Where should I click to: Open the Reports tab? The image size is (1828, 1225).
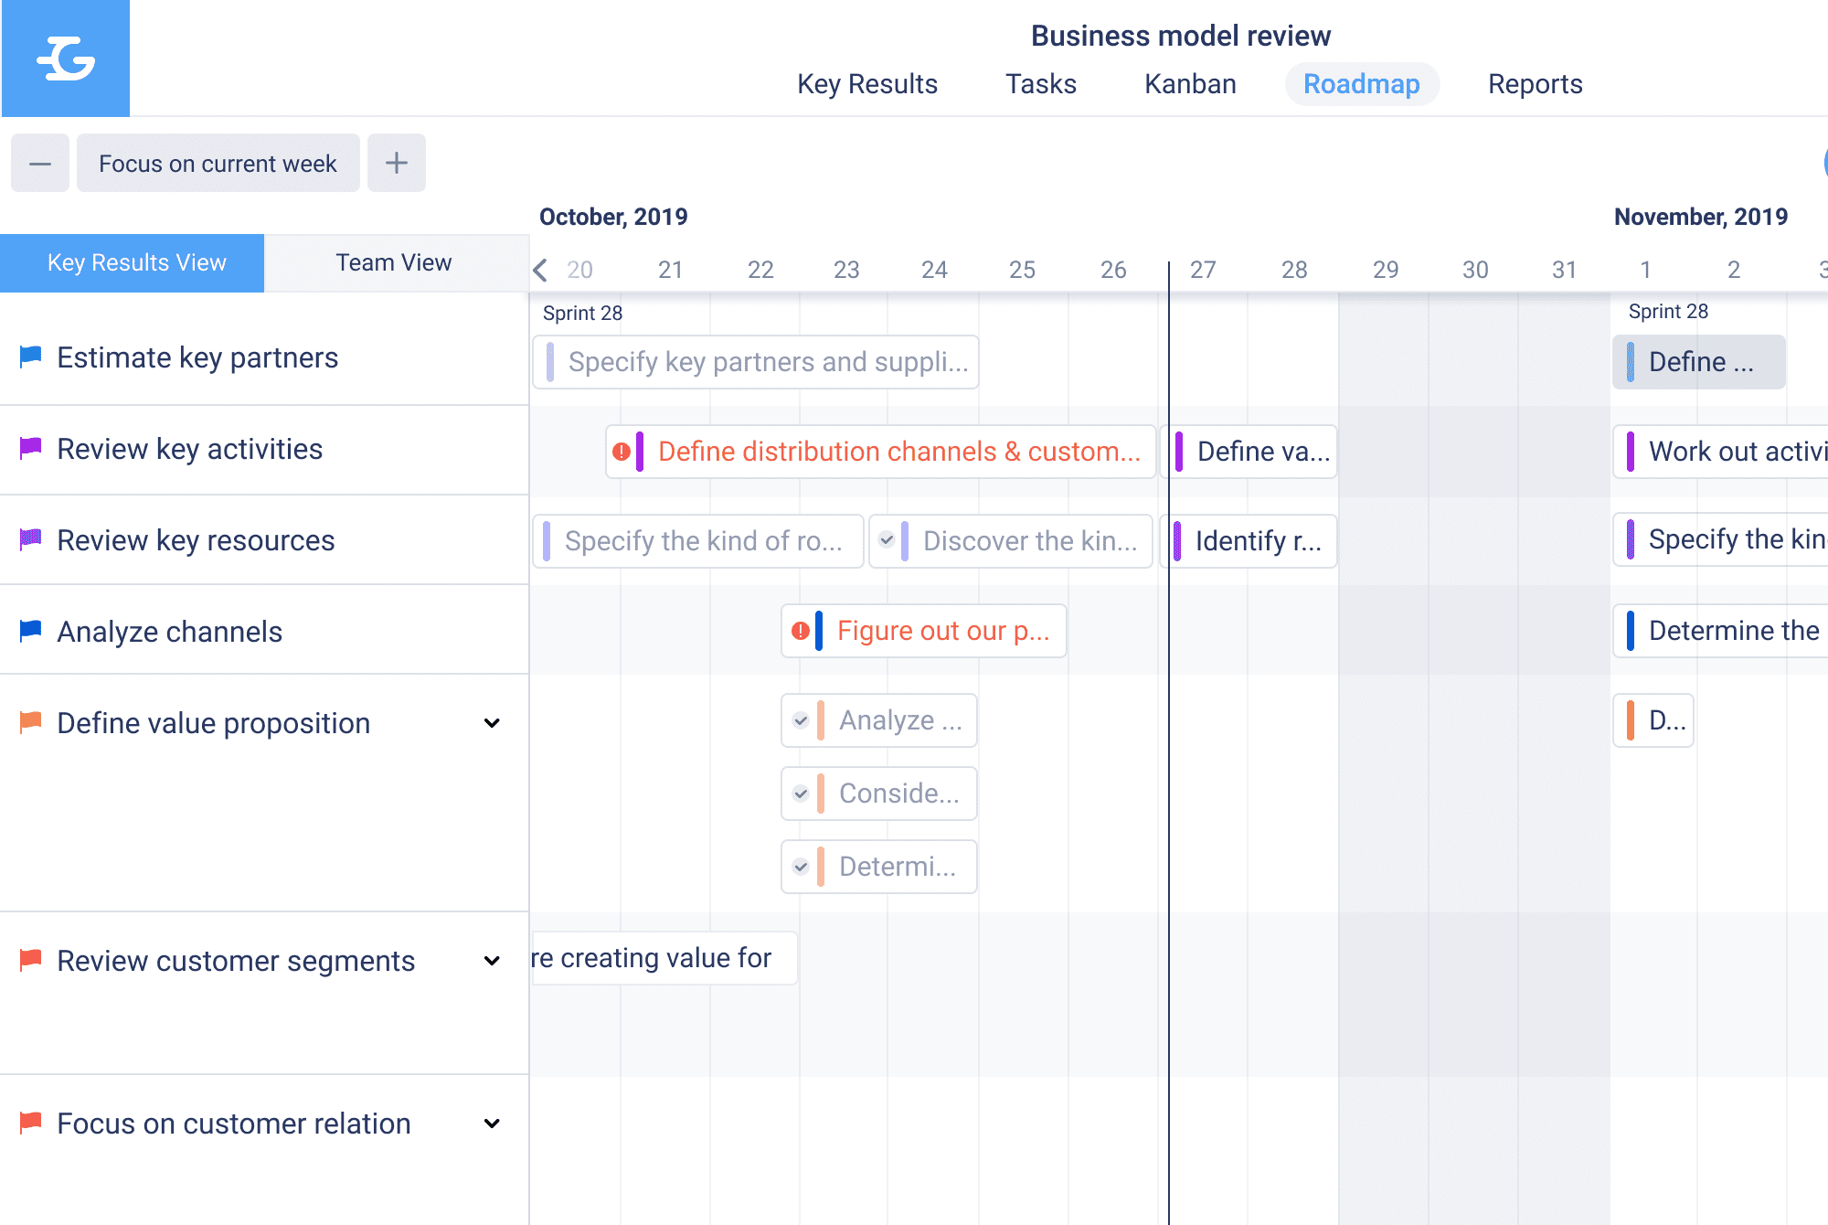click(x=1535, y=84)
